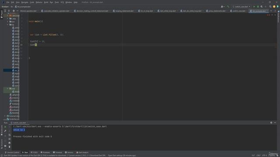Click line 'var list = List.filled' in editor

(47, 35)
